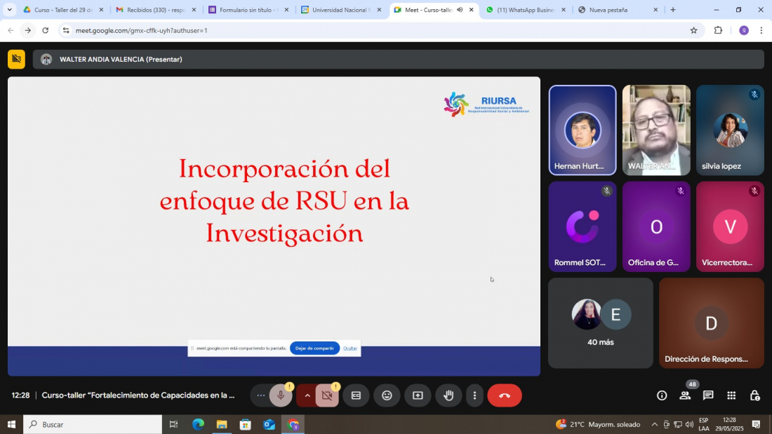The image size is (772, 434).
Task: Expand the video settings arrow
Action: tap(307, 395)
